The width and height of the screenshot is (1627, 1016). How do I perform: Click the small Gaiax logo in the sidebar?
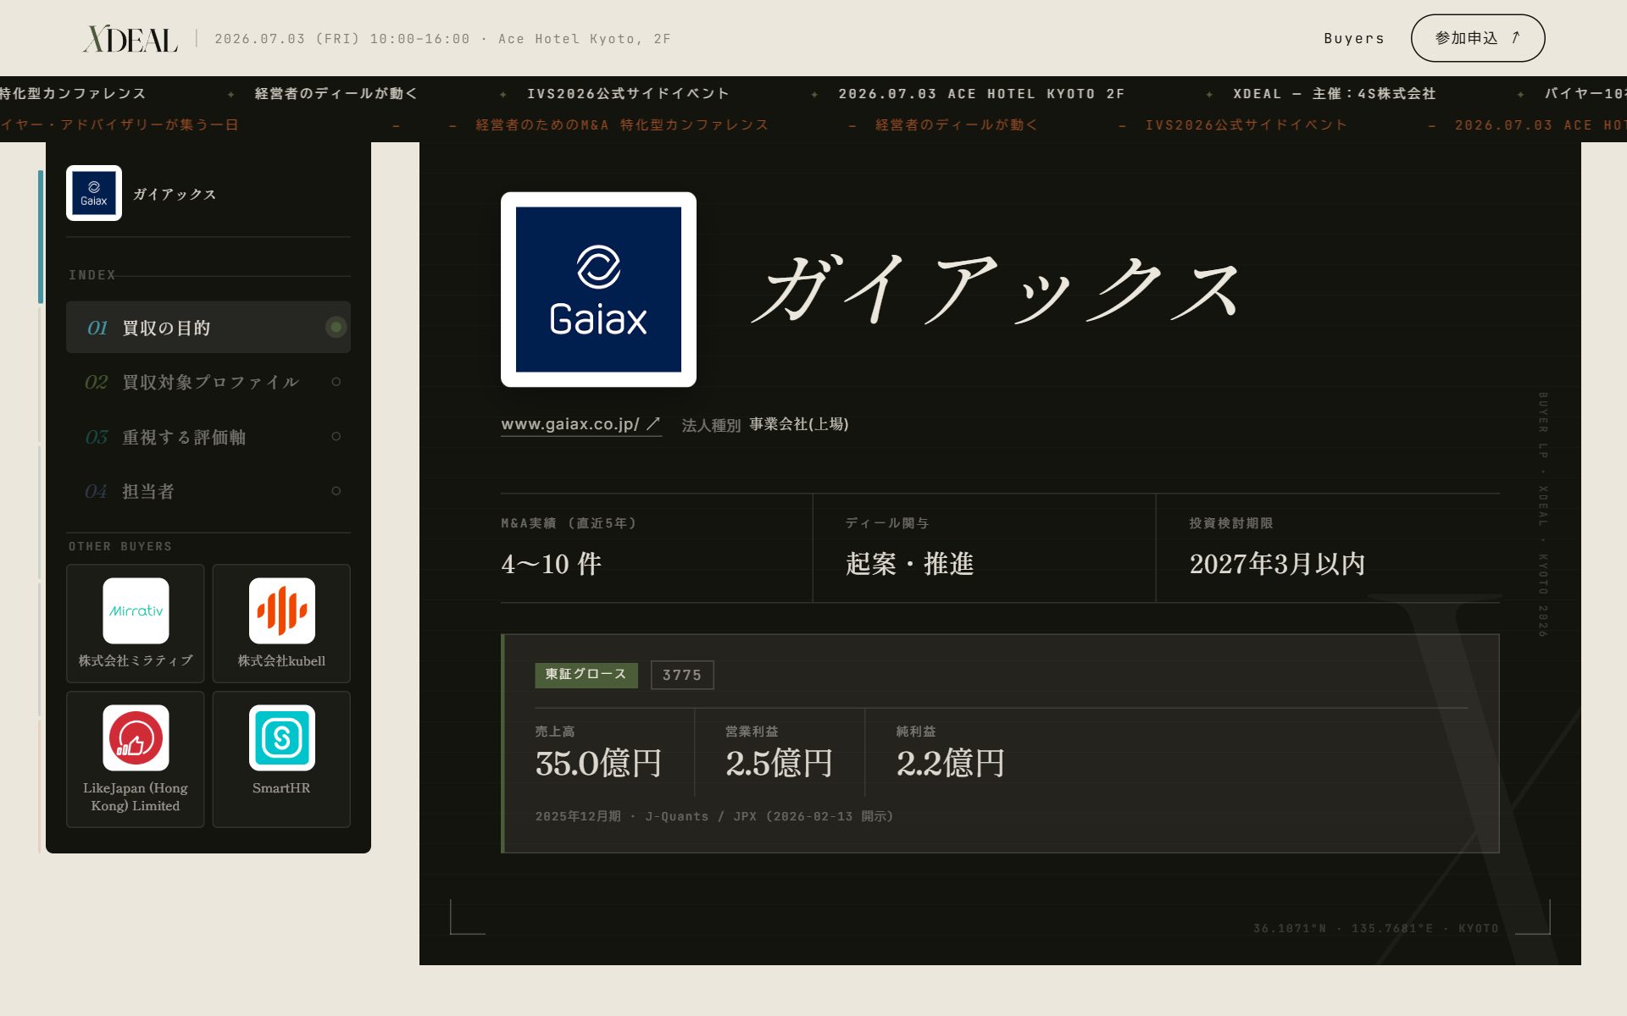coord(94,193)
